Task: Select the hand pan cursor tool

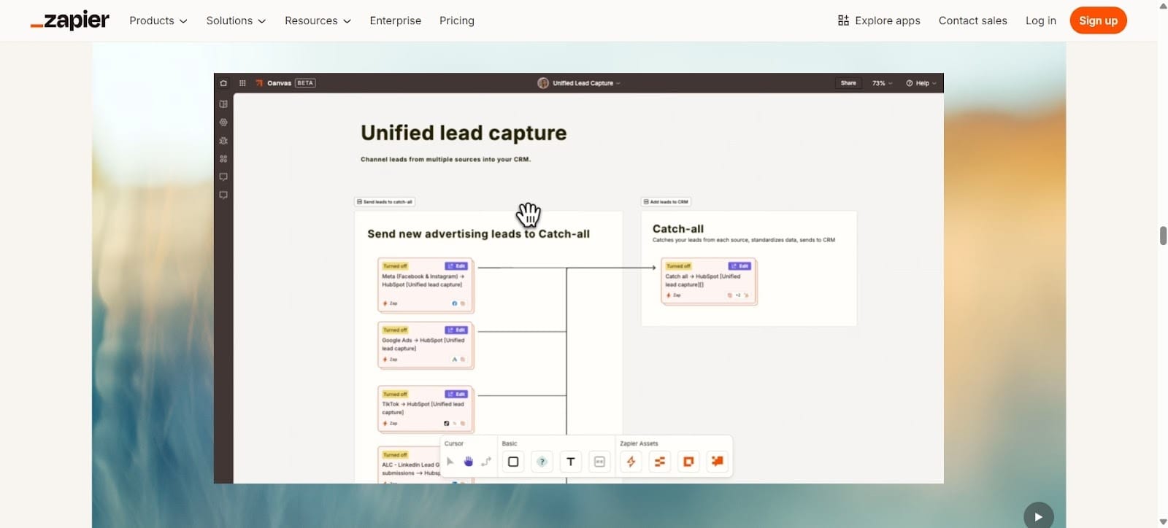Action: (x=469, y=462)
